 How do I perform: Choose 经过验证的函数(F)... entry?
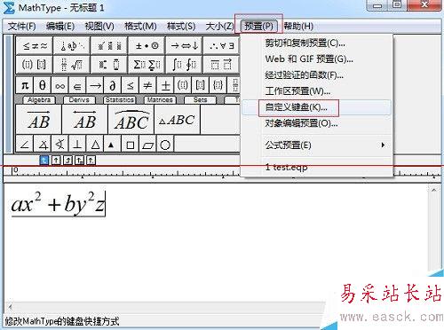point(317,75)
